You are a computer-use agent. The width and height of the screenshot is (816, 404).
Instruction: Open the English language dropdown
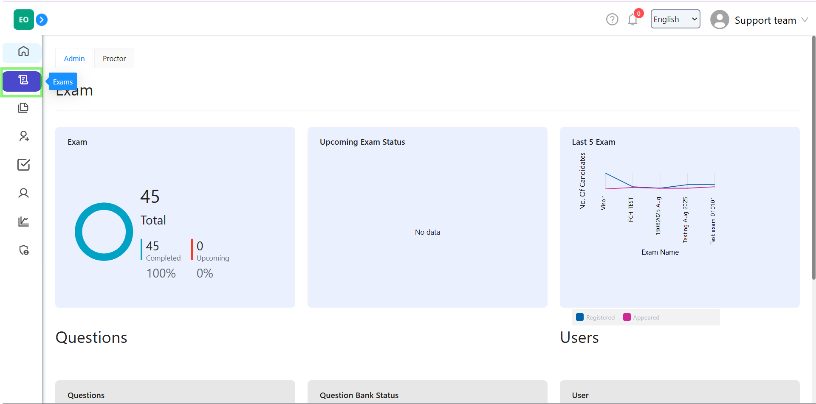coord(675,19)
